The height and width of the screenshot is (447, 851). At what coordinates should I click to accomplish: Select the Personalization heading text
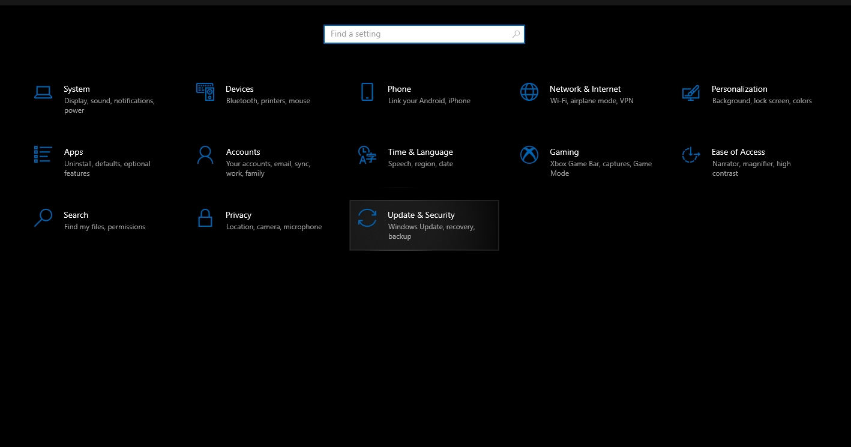tap(739, 89)
